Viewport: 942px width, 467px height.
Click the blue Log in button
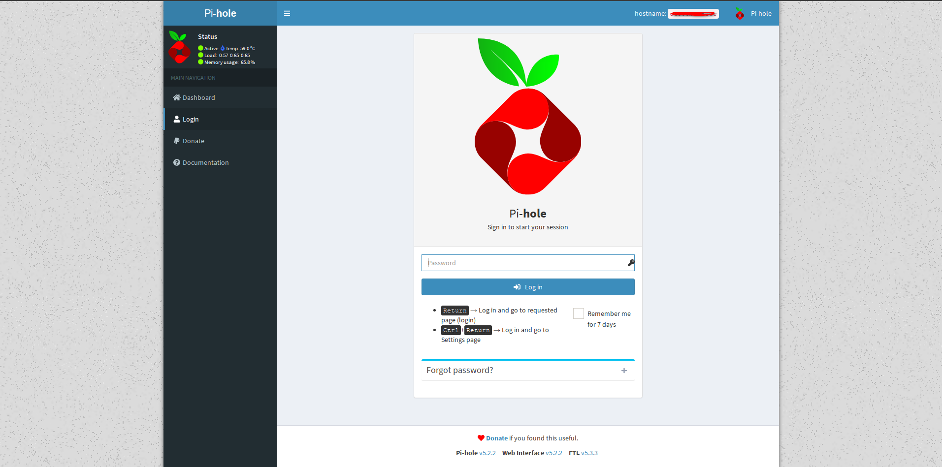(528, 287)
